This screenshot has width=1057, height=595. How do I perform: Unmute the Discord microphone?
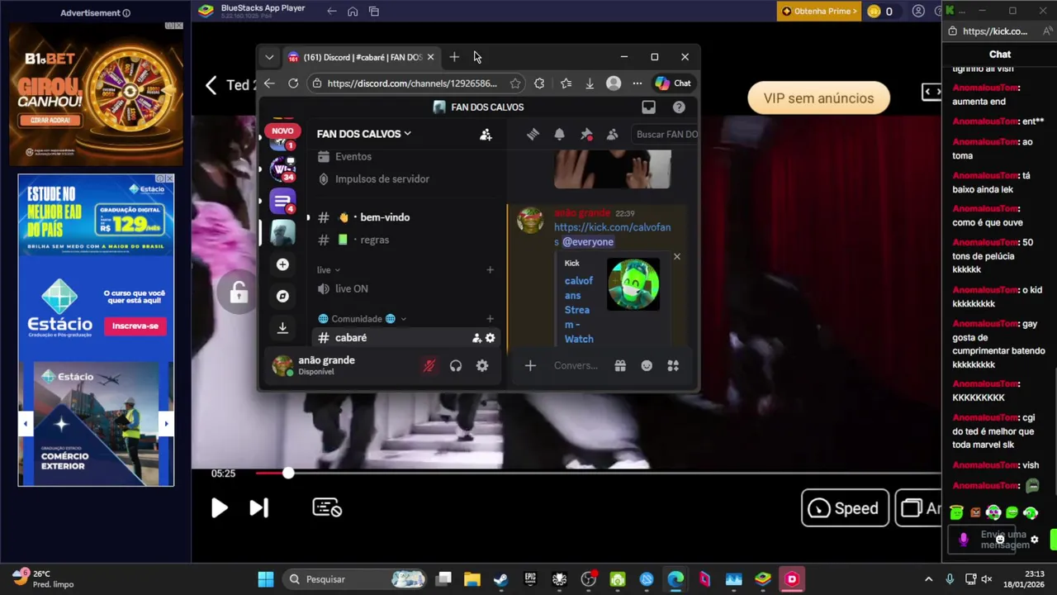(429, 365)
